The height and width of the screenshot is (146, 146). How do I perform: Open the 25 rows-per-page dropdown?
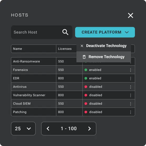(x=23, y=129)
